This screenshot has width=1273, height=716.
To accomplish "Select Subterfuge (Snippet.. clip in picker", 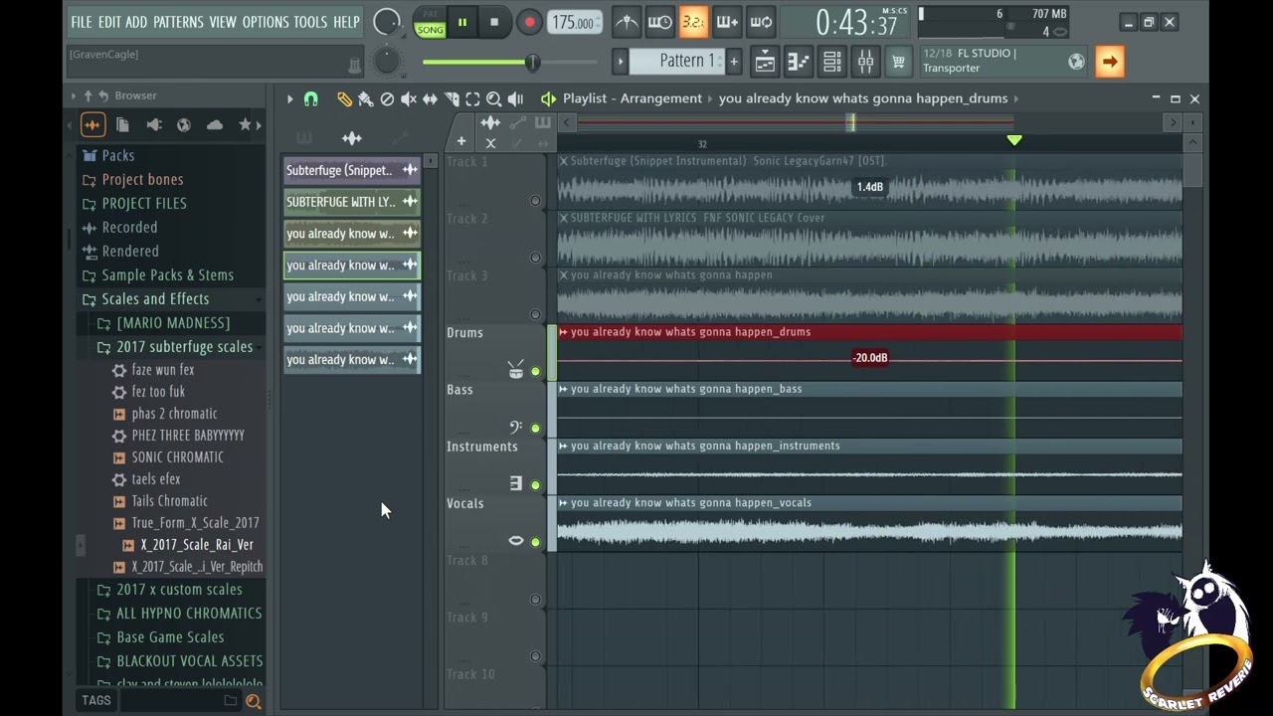I will (x=352, y=170).
